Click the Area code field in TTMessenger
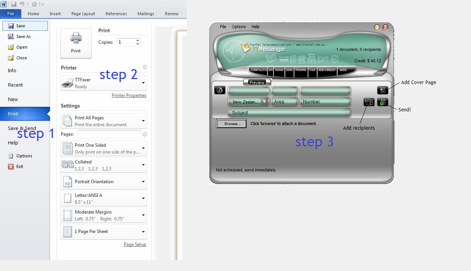This screenshot has height=271, width=471. [284, 102]
